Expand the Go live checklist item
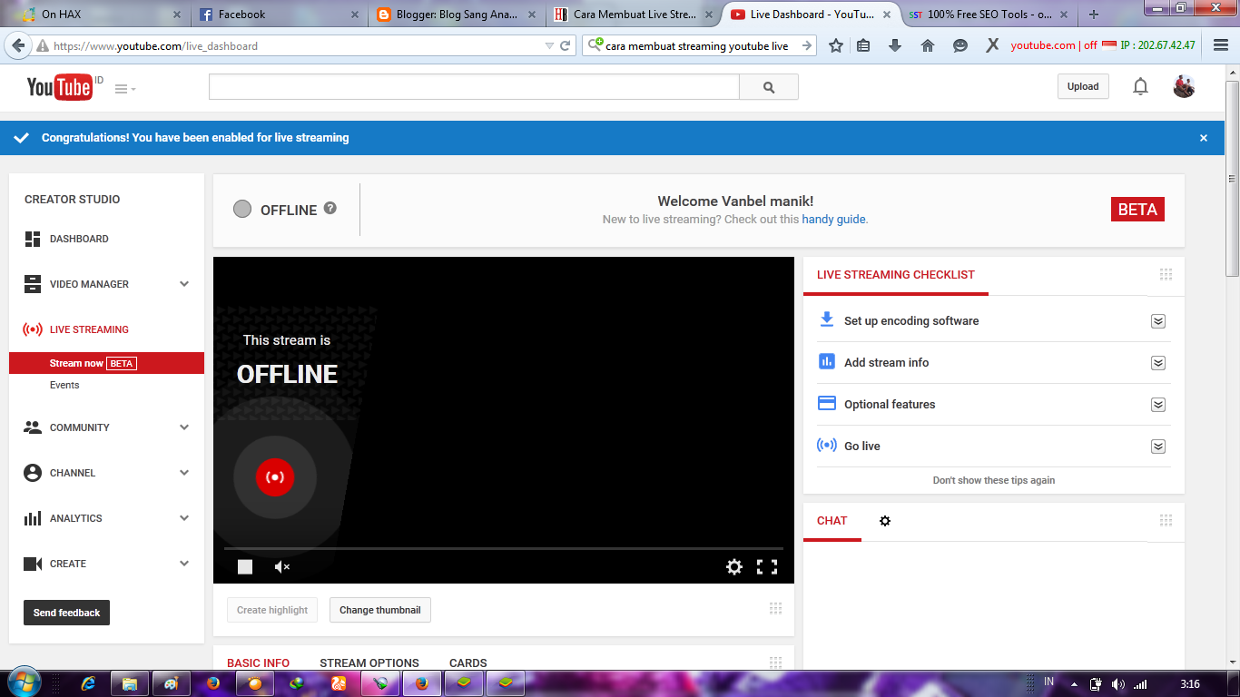The height and width of the screenshot is (697, 1240). [x=1157, y=447]
